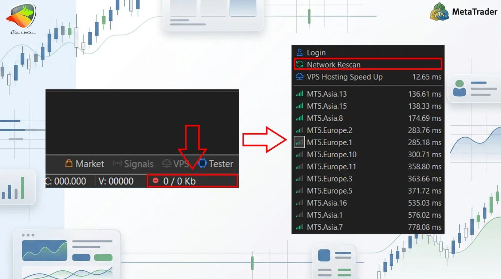The height and width of the screenshot is (279, 501).
Task: Open the Signals tab
Action: click(x=133, y=164)
